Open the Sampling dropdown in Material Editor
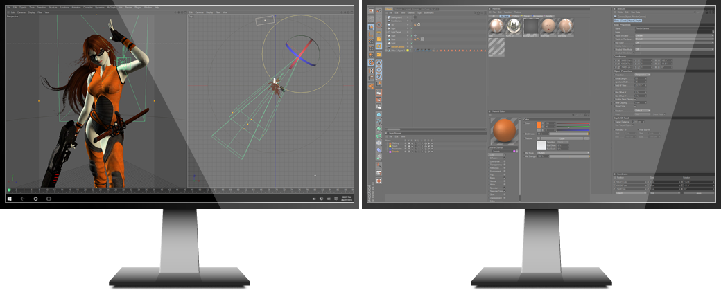 click(563, 142)
